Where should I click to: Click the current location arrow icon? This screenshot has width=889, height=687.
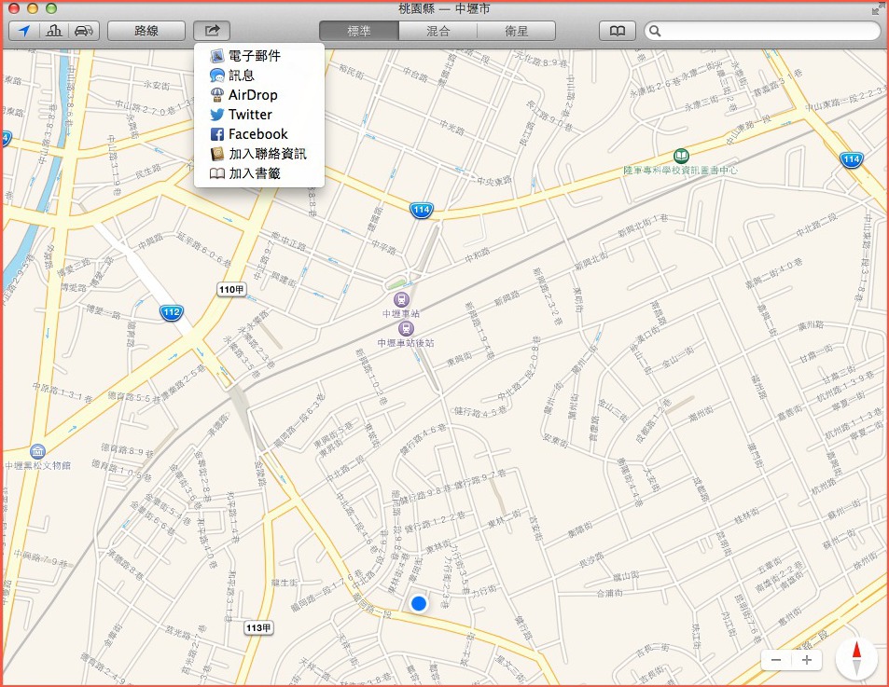coord(23,31)
